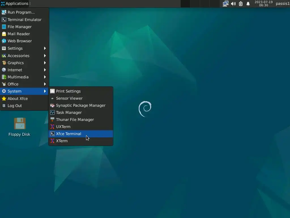Viewport: 290px width, 218px height.
Task: Click the Thunar File Manager label
Action: click(x=75, y=120)
